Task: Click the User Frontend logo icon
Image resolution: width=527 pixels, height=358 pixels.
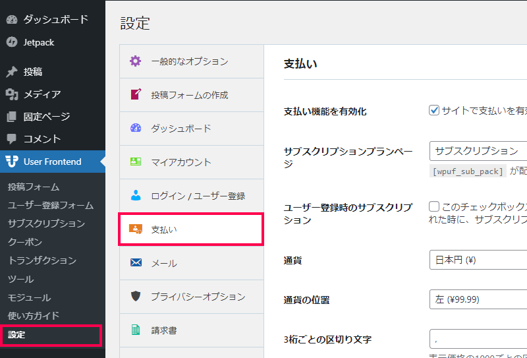Action: coord(12,162)
